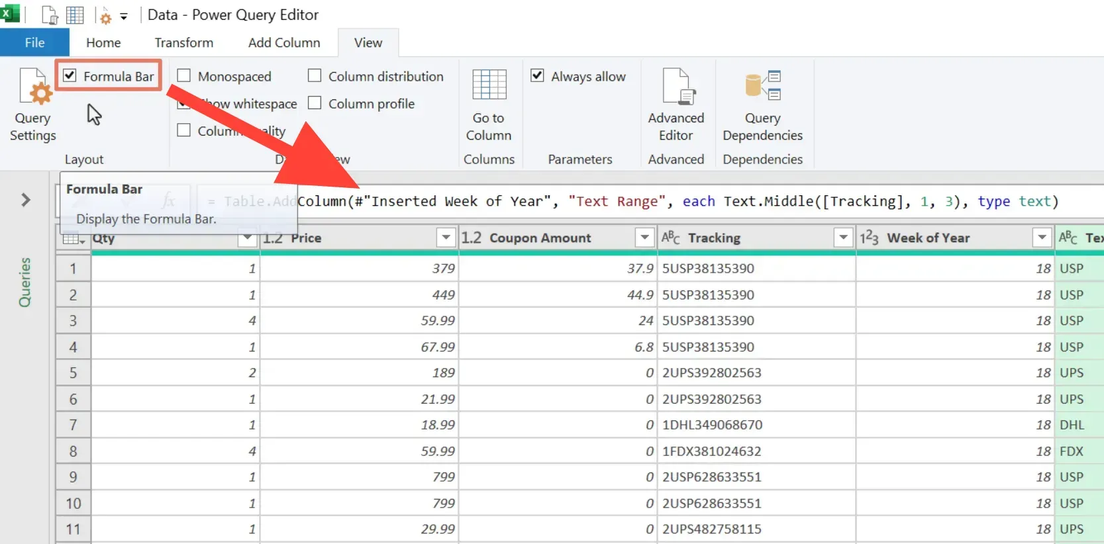1104x544 pixels.
Task: Toggle Column profile checkbox
Action: pos(315,103)
